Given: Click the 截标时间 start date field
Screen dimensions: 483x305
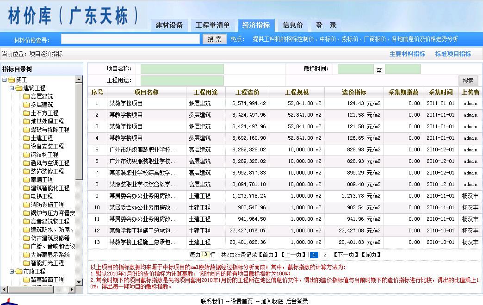Looking at the screenshot, I should [355, 69].
